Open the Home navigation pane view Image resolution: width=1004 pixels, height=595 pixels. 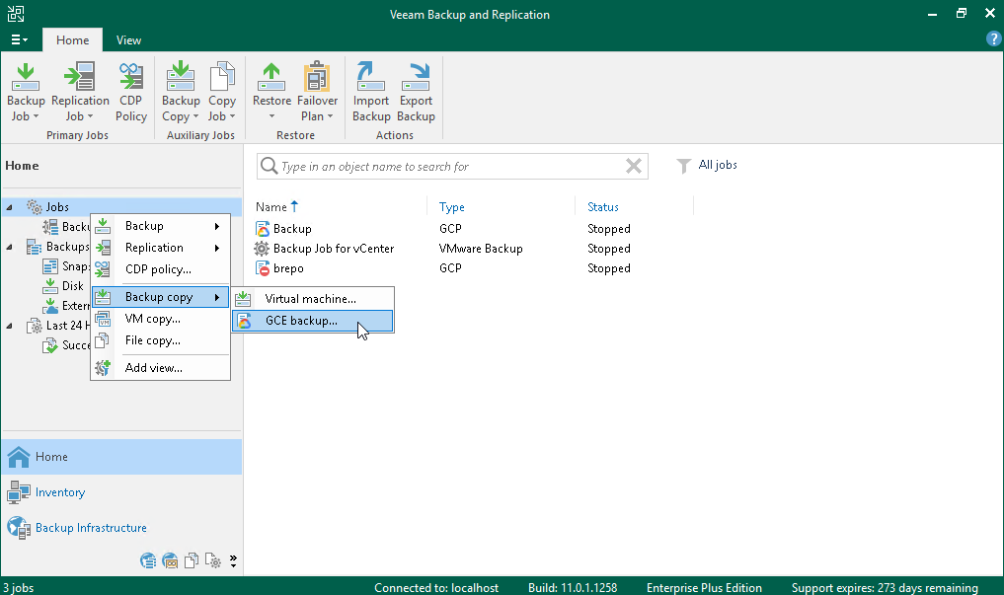[x=121, y=457]
